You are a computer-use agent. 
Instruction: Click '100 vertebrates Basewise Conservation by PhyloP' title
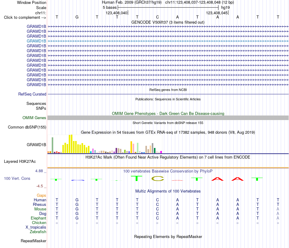click(168, 171)
